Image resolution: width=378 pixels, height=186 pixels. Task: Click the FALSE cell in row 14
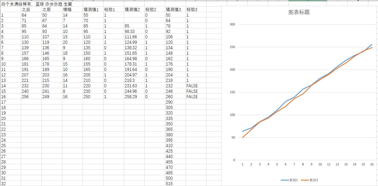coord(192,86)
